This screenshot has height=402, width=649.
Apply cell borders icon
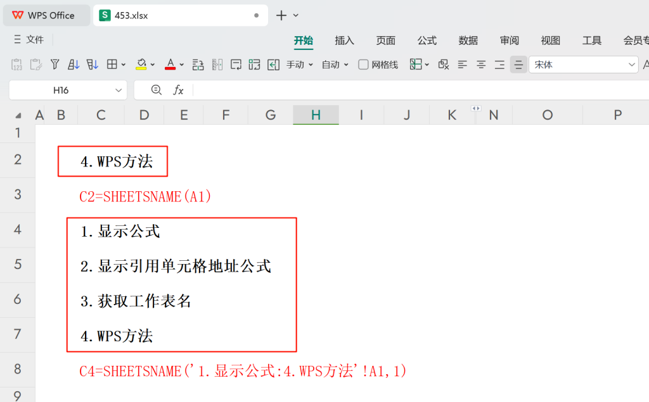tap(112, 65)
